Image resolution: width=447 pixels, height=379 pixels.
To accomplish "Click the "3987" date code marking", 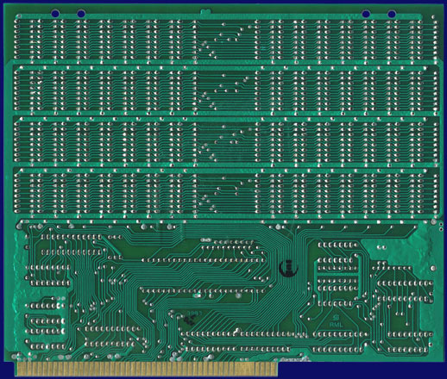I will pos(194,313).
